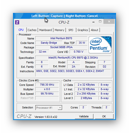Switch to the Caches tab
Viewport: 129px width, 133px height.
tap(32, 30)
